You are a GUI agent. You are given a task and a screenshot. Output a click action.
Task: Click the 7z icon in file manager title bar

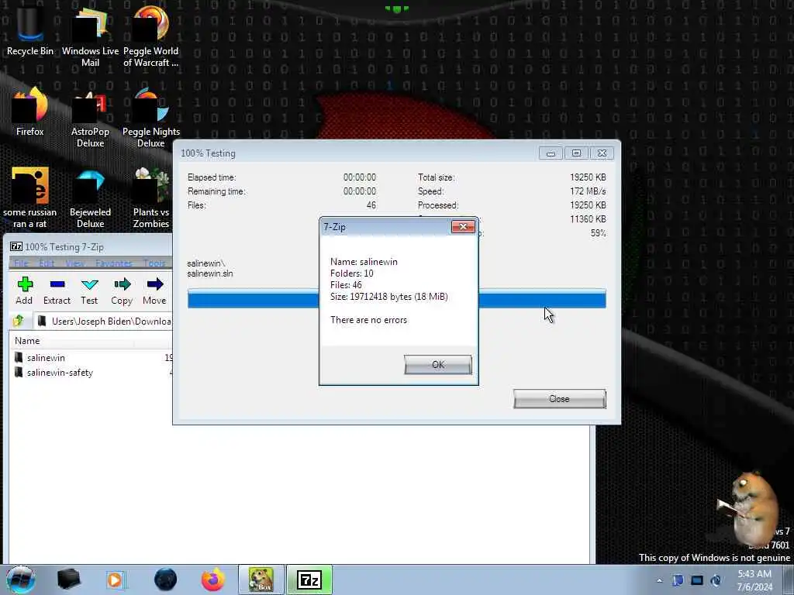(x=16, y=247)
